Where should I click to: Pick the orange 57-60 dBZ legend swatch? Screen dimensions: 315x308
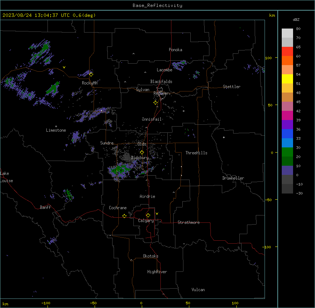point(287,60)
